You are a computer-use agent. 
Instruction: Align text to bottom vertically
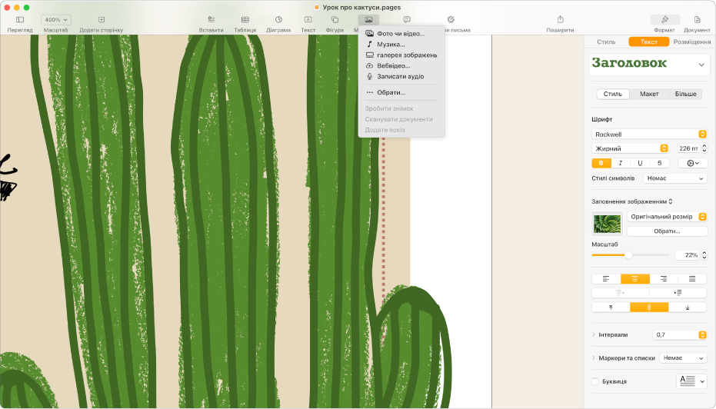coord(688,308)
